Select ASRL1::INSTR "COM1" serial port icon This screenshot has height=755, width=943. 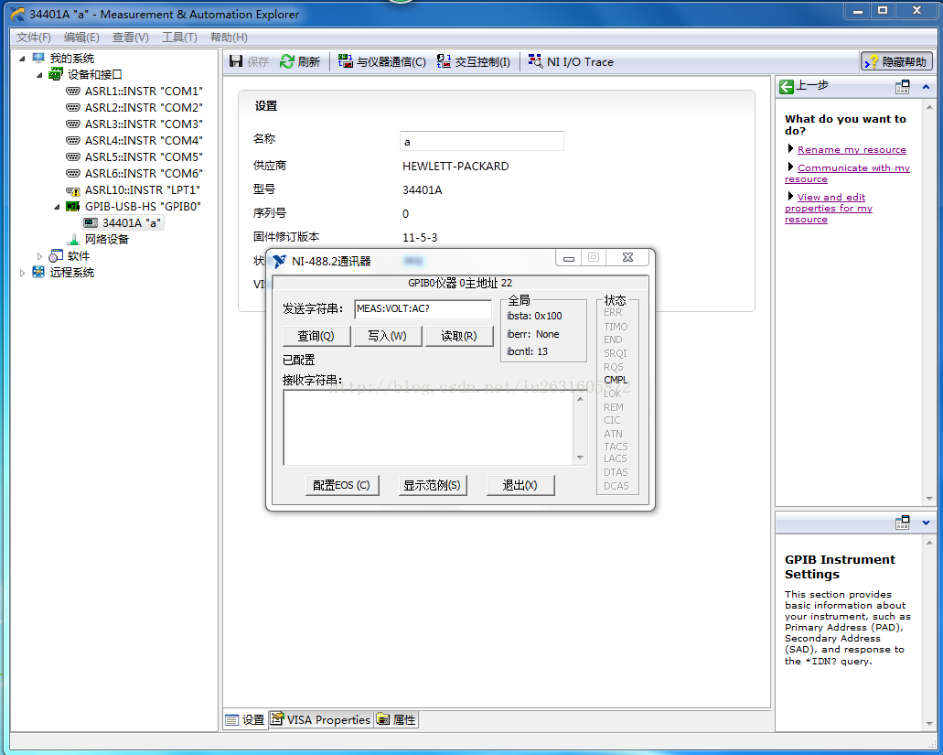coord(73,91)
